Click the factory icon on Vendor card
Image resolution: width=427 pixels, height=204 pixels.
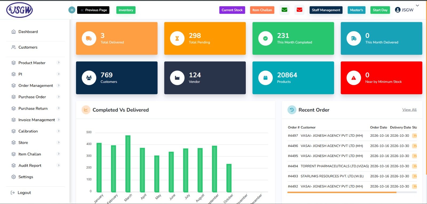coord(177,78)
